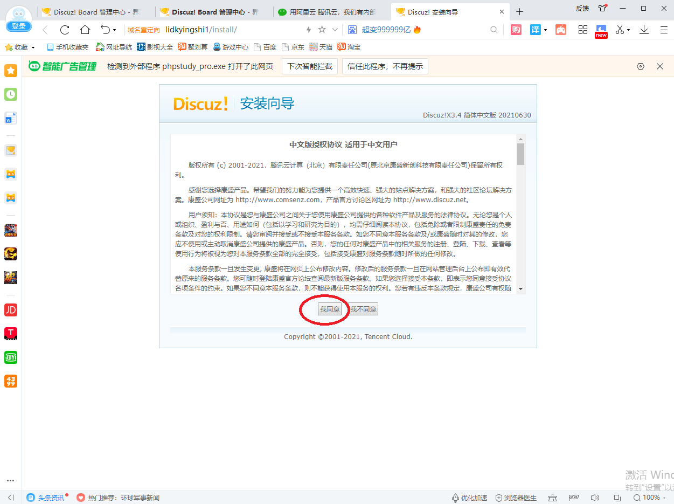
Task: Open the 网址导航 bookmark
Action: (114, 47)
